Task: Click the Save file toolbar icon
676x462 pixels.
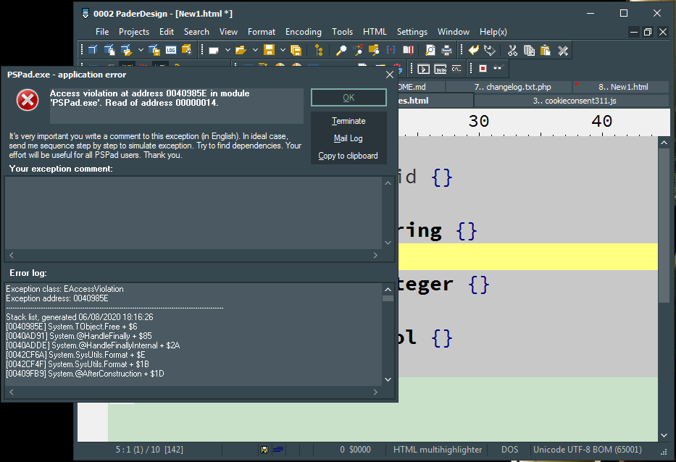Action: coord(269,50)
